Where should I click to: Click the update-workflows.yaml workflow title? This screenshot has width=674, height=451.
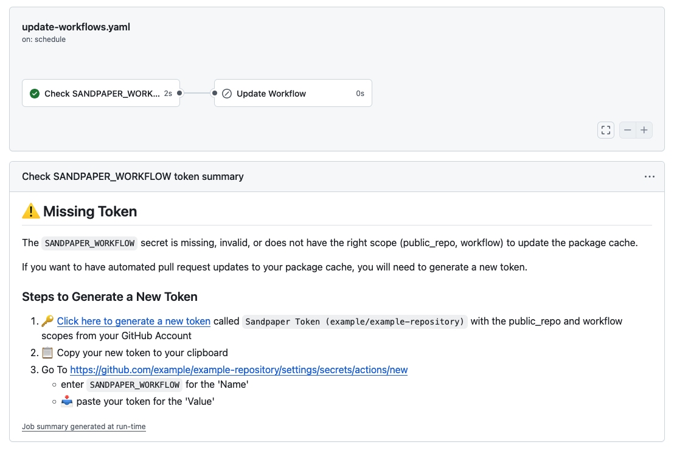pyautogui.click(x=75, y=27)
